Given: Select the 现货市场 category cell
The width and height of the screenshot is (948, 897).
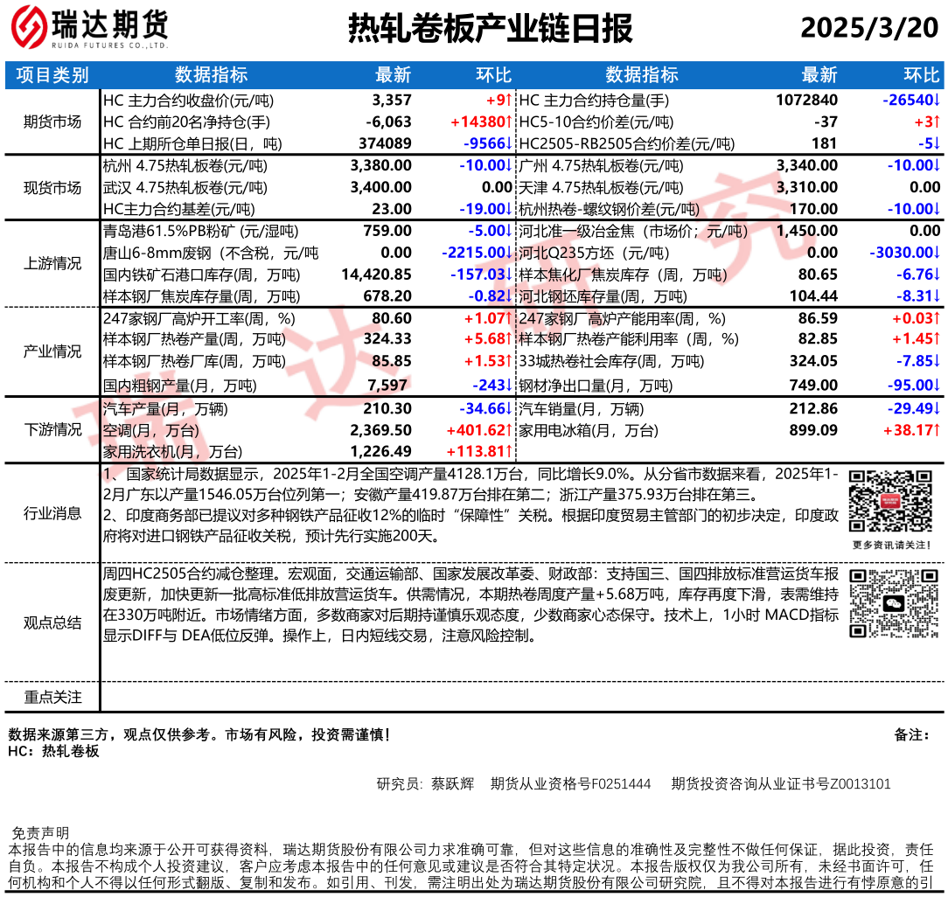Looking at the screenshot, I should 52,187.
